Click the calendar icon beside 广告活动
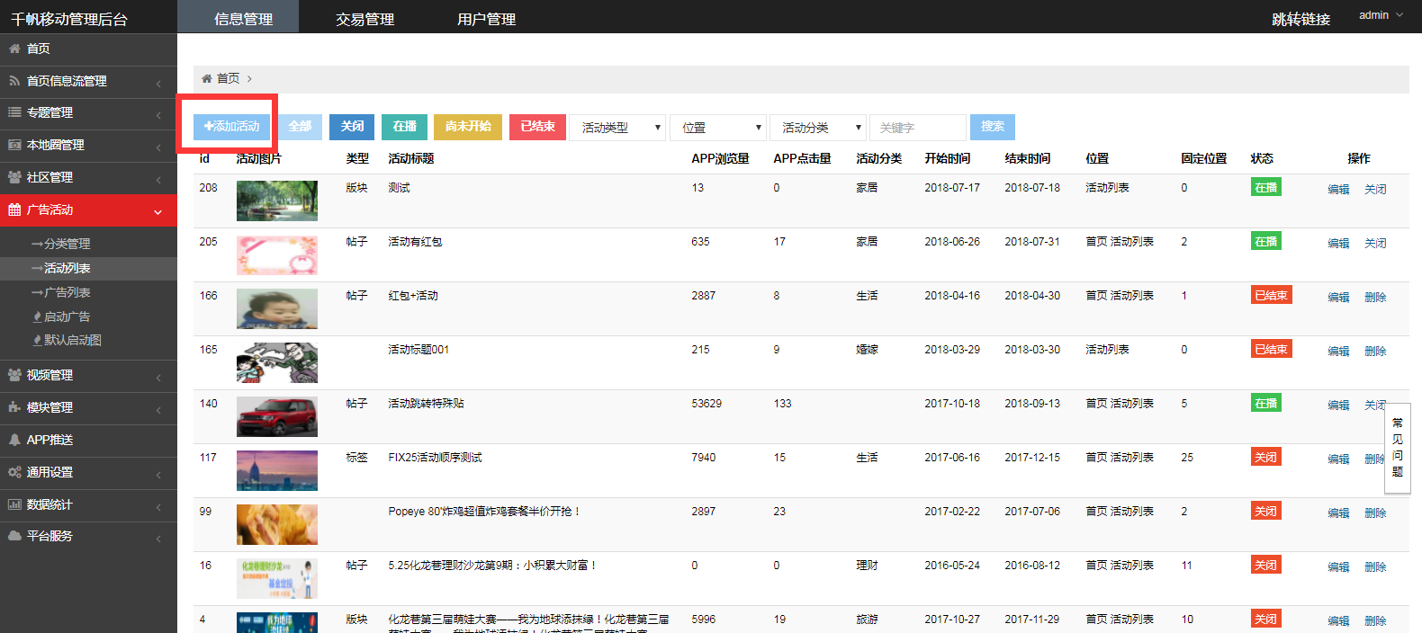The height and width of the screenshot is (633, 1422). [14, 210]
